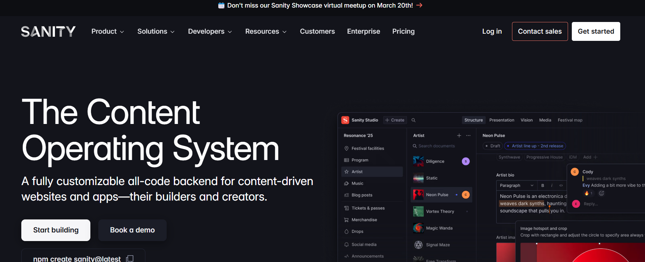Click the star icon beside Artist

346,172
